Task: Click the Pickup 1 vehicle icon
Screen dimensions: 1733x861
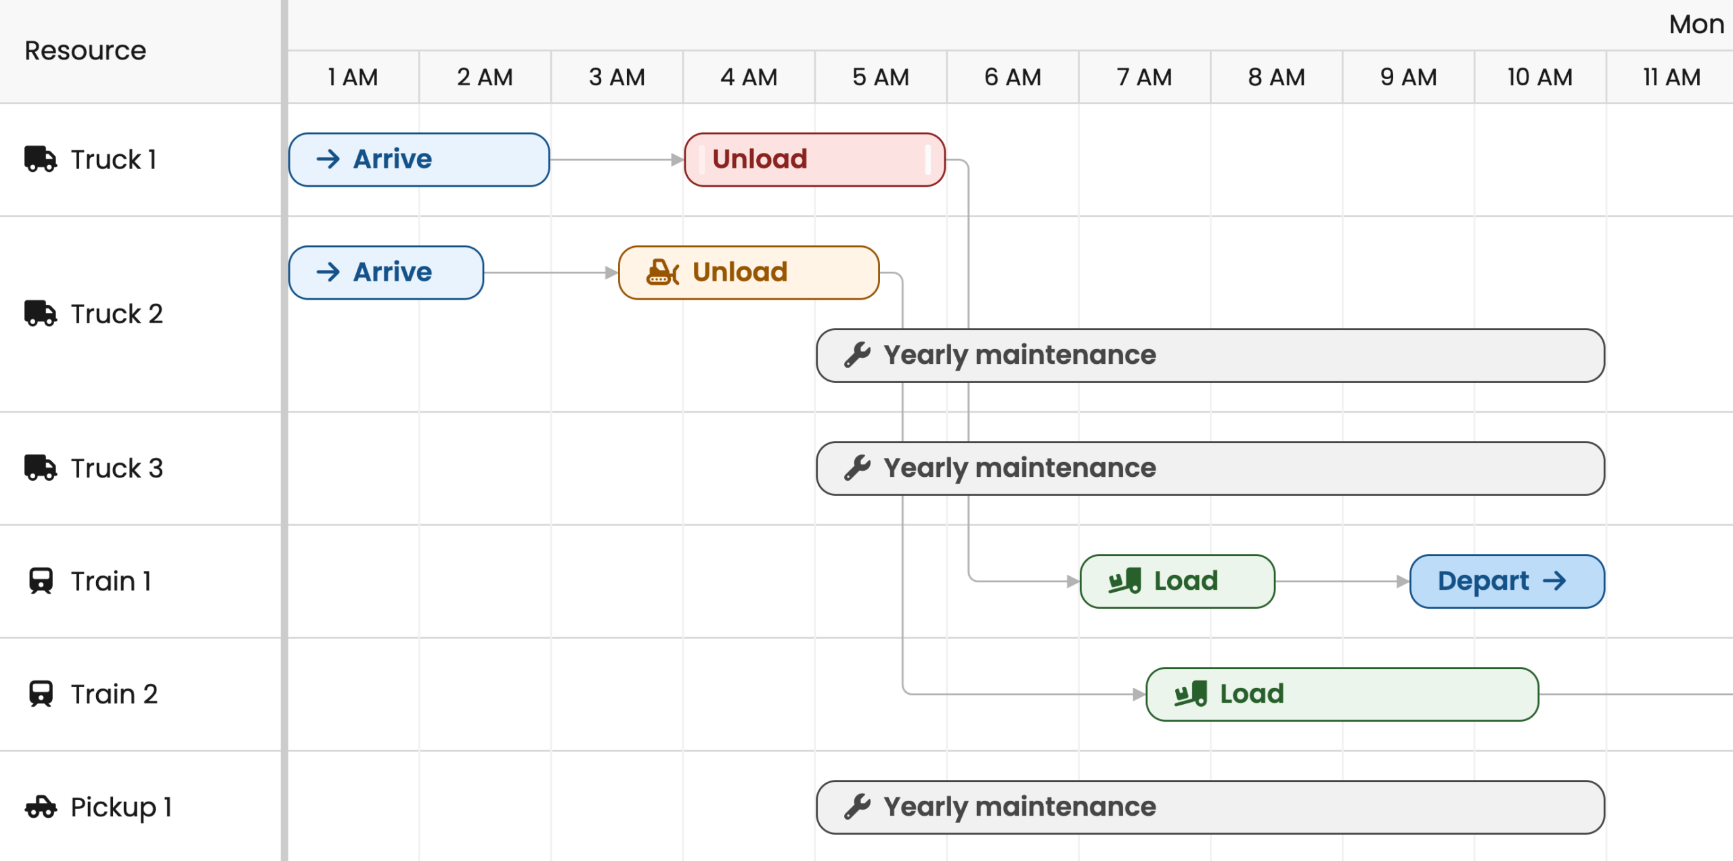Action: [41, 807]
